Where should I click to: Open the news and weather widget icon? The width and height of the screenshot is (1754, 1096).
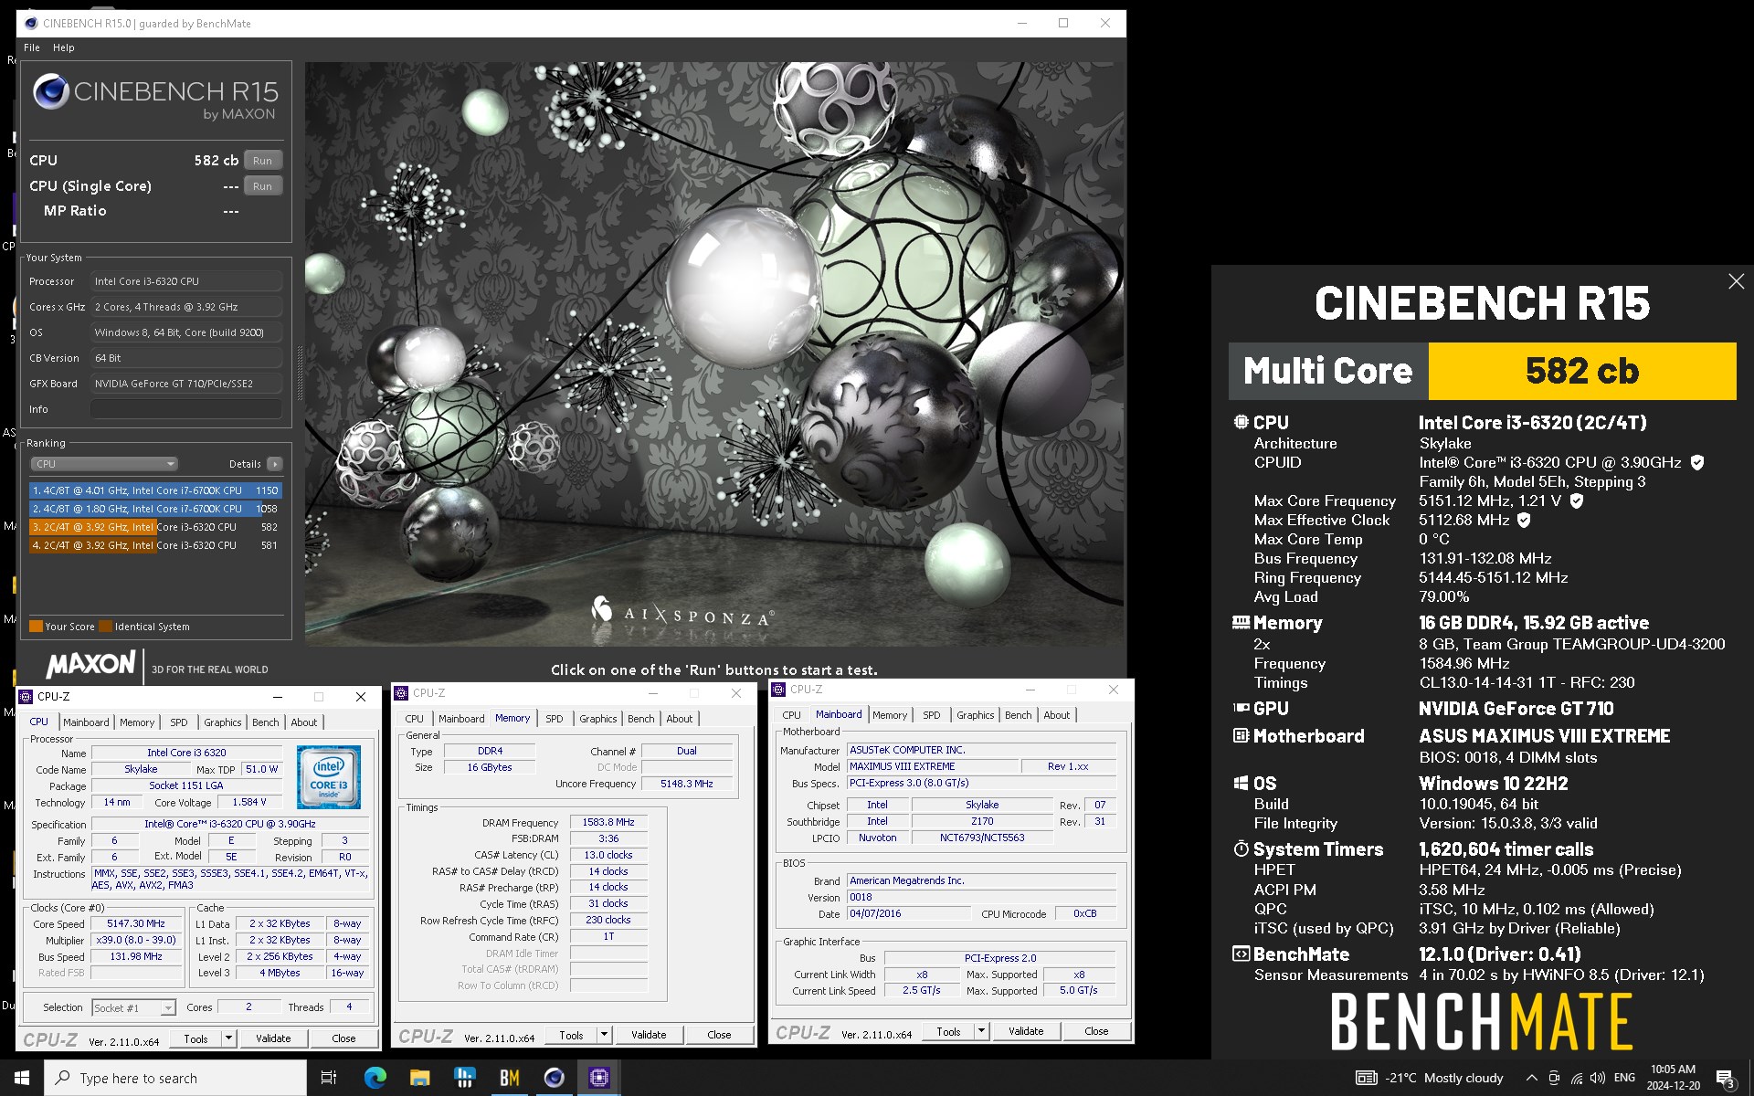(1367, 1078)
